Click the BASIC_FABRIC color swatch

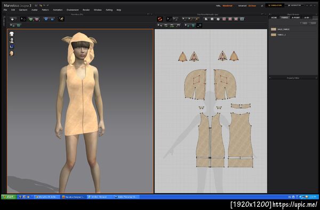point(274,29)
